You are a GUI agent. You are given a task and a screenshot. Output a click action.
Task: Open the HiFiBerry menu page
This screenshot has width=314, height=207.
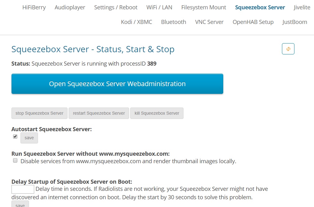point(34,7)
